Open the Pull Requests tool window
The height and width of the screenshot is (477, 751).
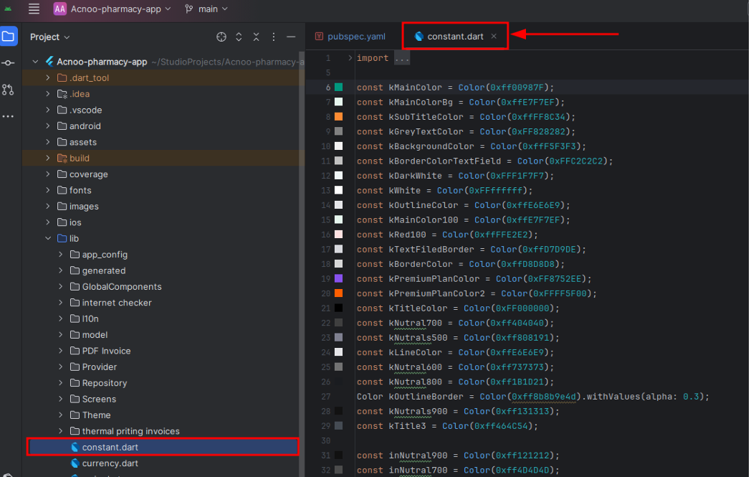[x=8, y=90]
